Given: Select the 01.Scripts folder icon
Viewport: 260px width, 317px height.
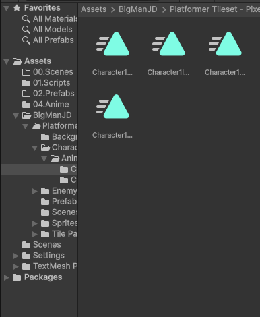Looking at the screenshot, I should tap(26, 83).
